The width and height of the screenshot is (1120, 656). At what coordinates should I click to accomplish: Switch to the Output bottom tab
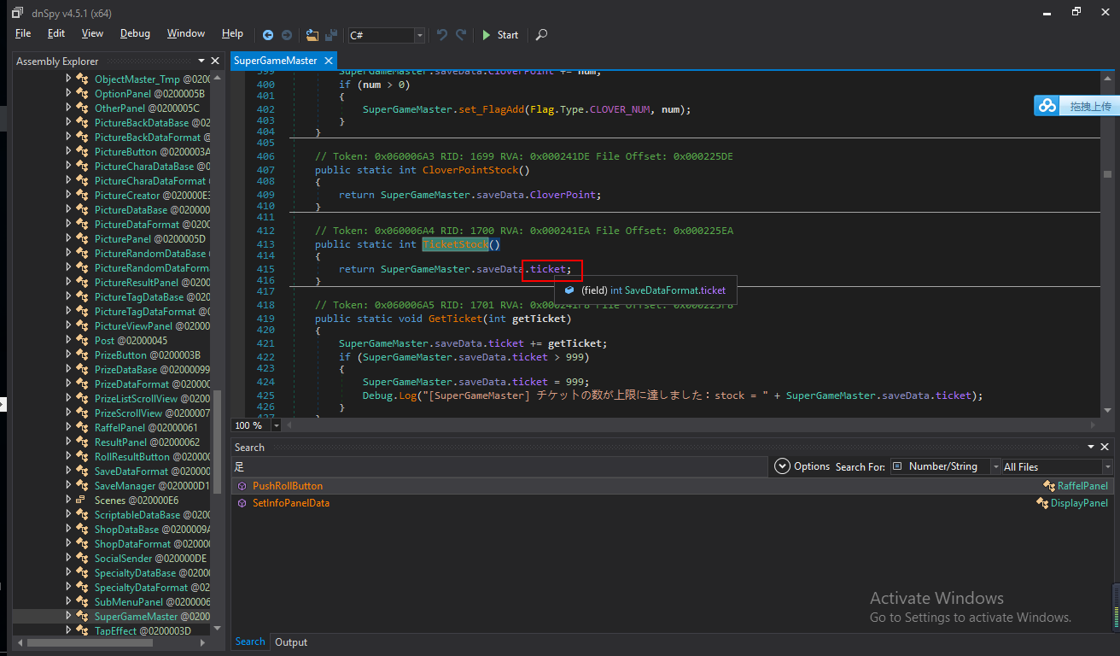291,642
